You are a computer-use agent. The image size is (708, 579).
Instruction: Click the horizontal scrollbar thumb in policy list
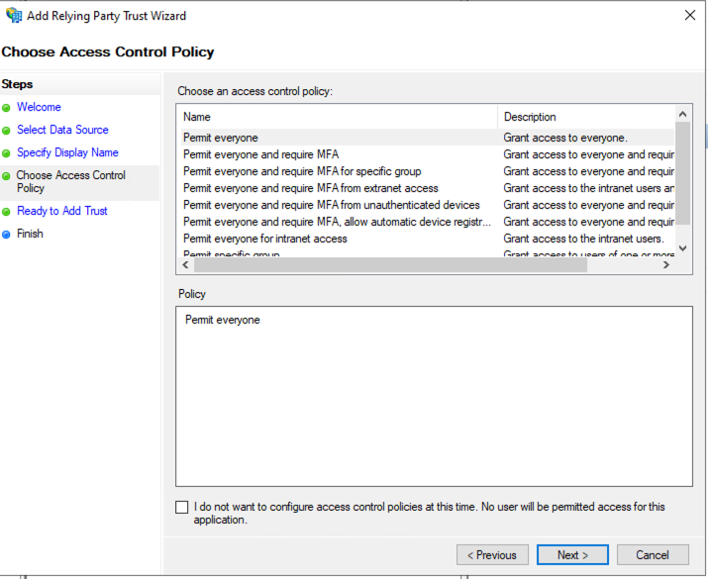pyautogui.click(x=390, y=265)
